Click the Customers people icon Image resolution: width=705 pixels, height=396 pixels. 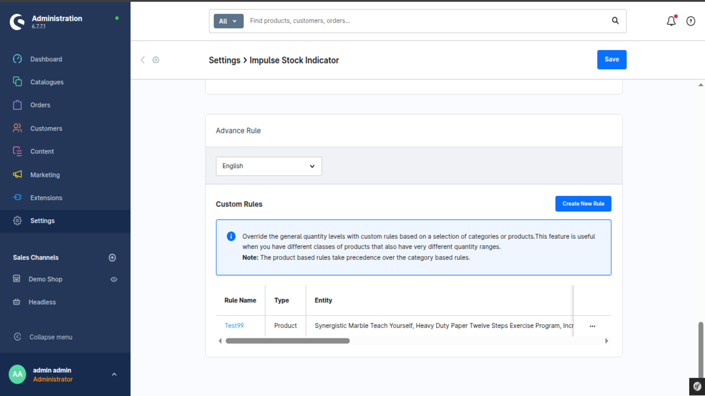(x=17, y=128)
